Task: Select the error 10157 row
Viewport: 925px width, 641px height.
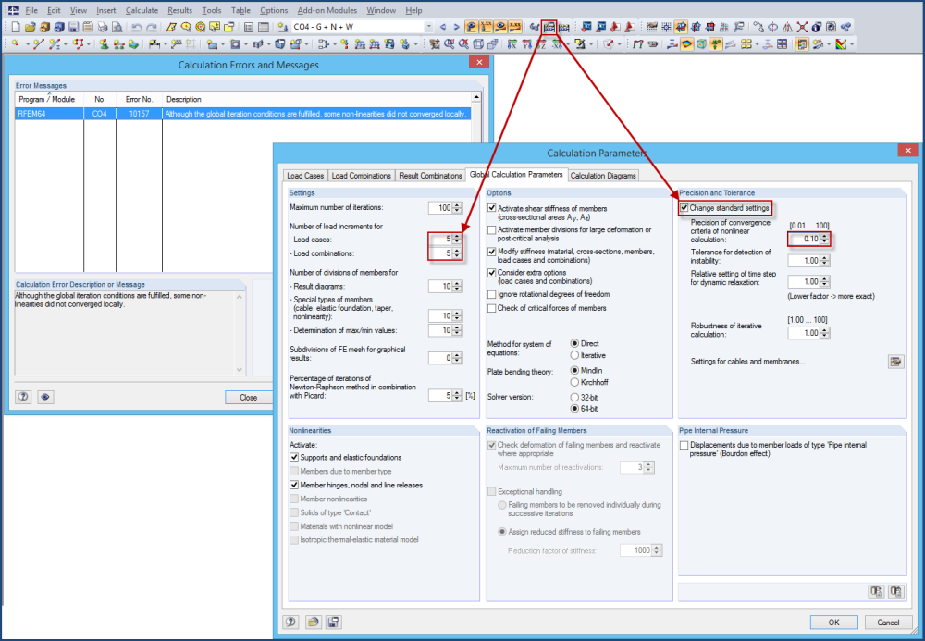Action: [x=242, y=114]
